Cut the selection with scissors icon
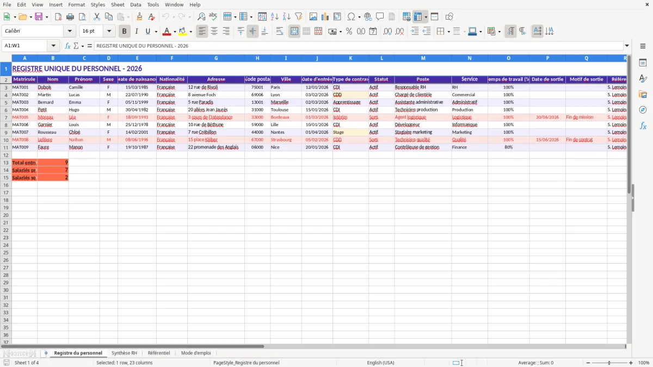 coord(96,17)
